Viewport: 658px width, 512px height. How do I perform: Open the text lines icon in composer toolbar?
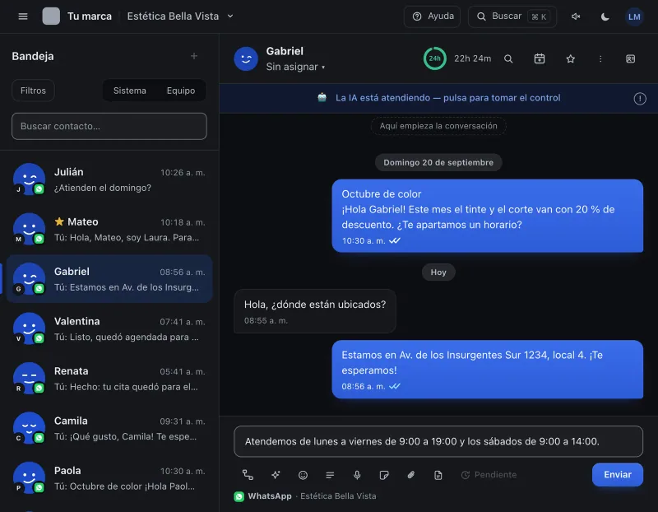coord(330,475)
